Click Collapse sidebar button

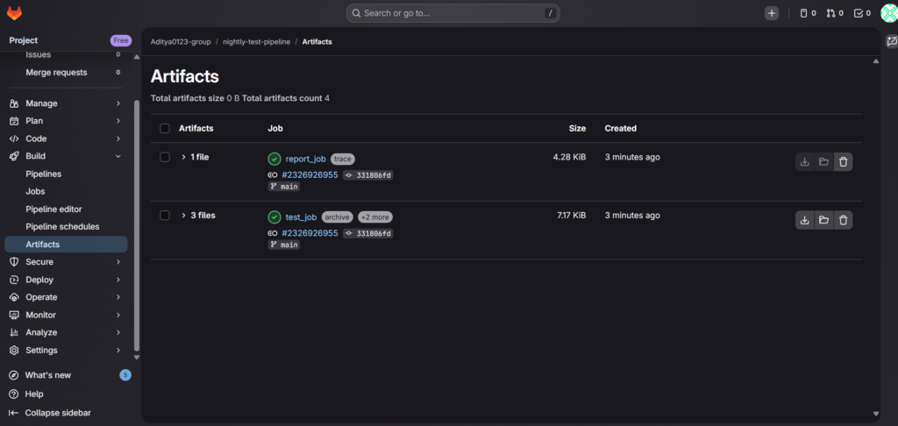pos(57,412)
